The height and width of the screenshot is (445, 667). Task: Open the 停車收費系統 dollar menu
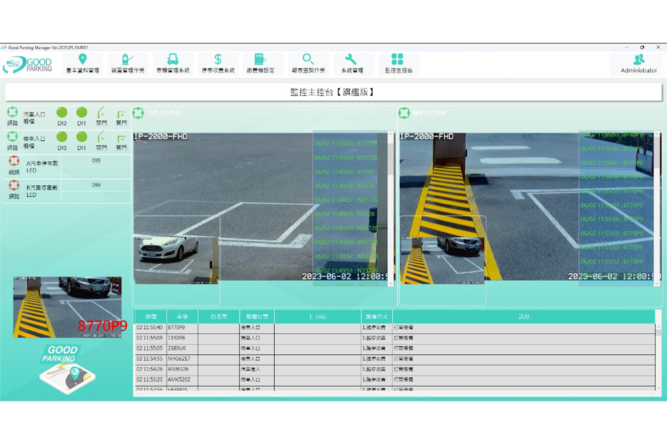click(218, 63)
